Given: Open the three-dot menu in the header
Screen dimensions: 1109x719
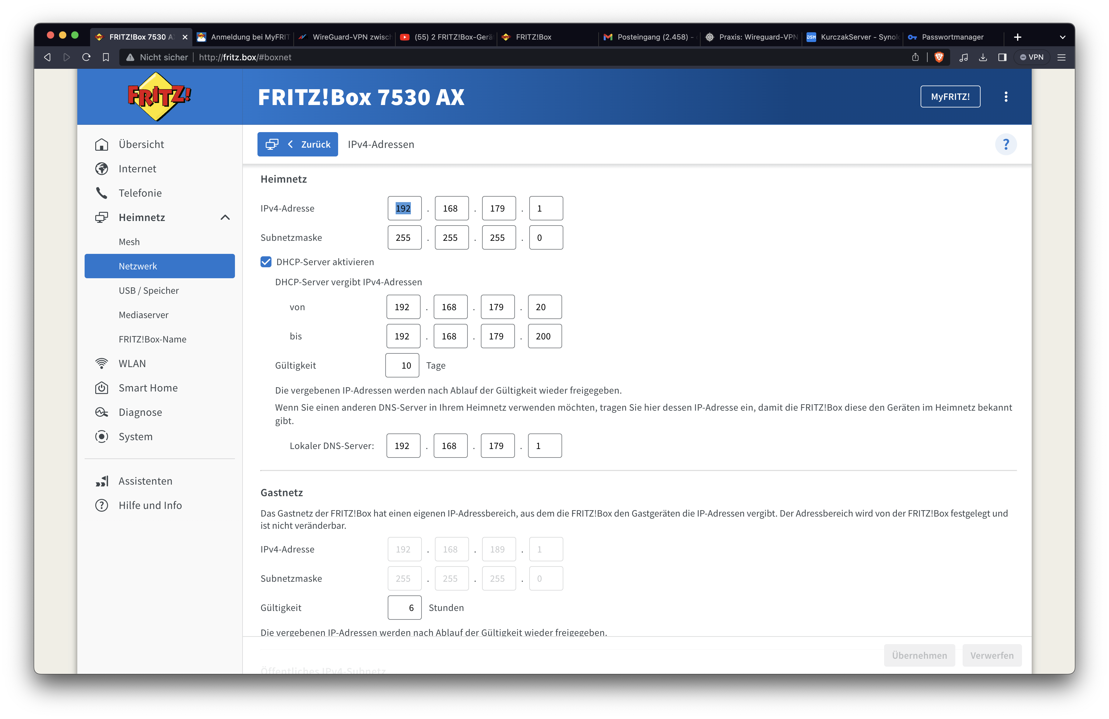Looking at the screenshot, I should click(1006, 96).
